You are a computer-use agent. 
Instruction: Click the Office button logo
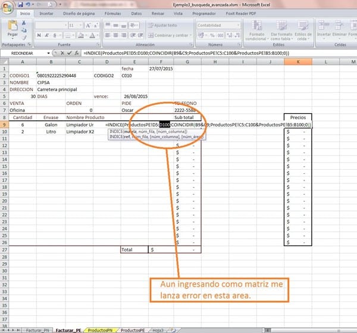click(x=8, y=6)
